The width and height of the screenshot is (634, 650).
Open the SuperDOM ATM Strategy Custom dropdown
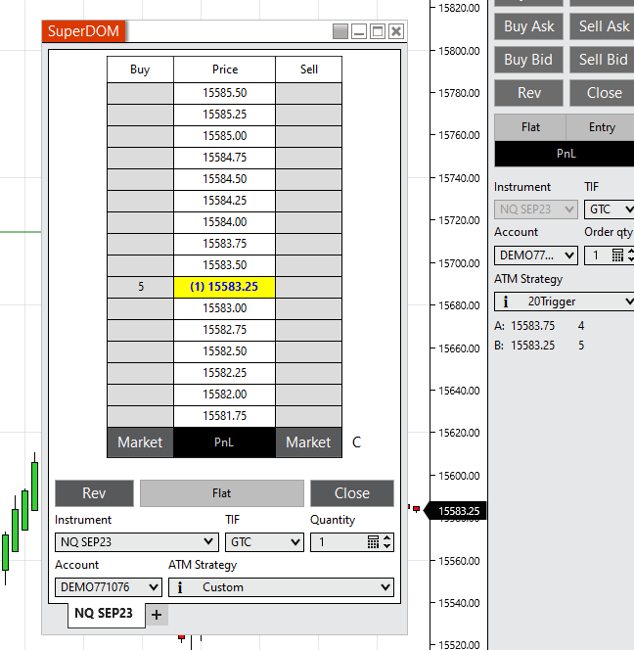pyautogui.click(x=281, y=587)
